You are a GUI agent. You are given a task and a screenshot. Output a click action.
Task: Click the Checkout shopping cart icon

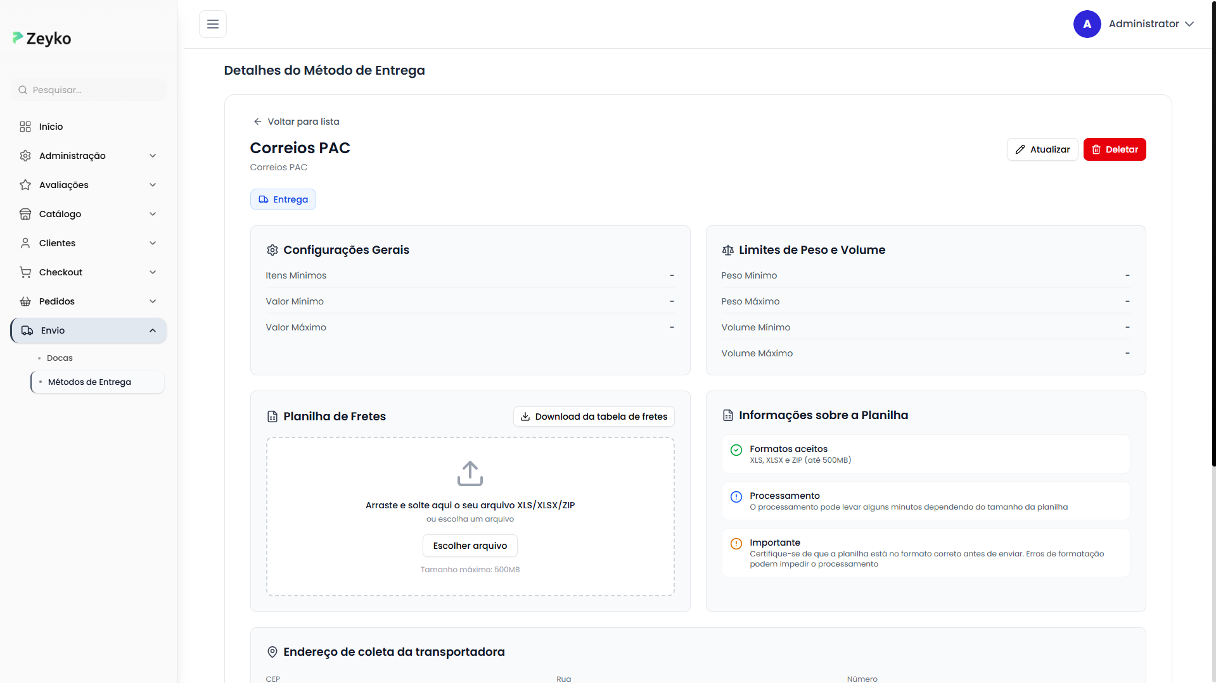[25, 272]
